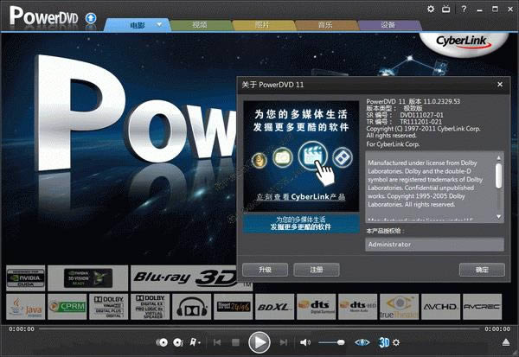Click the 升级 upgrade button
Viewport: 519px width, 357px height.
point(264,270)
